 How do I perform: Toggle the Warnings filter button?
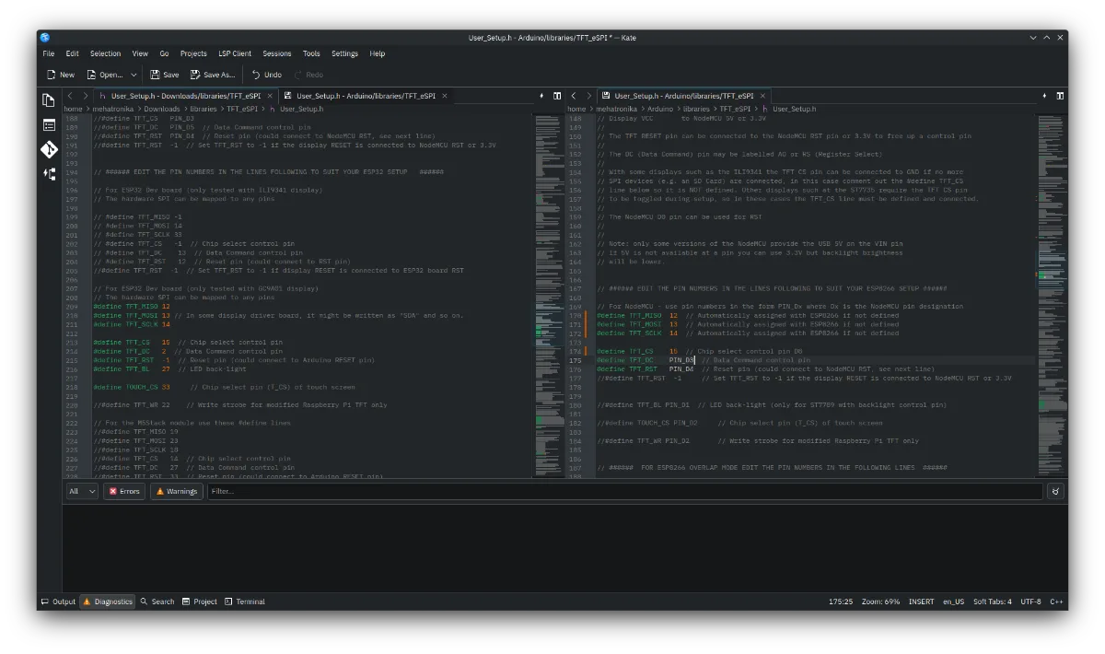(176, 492)
